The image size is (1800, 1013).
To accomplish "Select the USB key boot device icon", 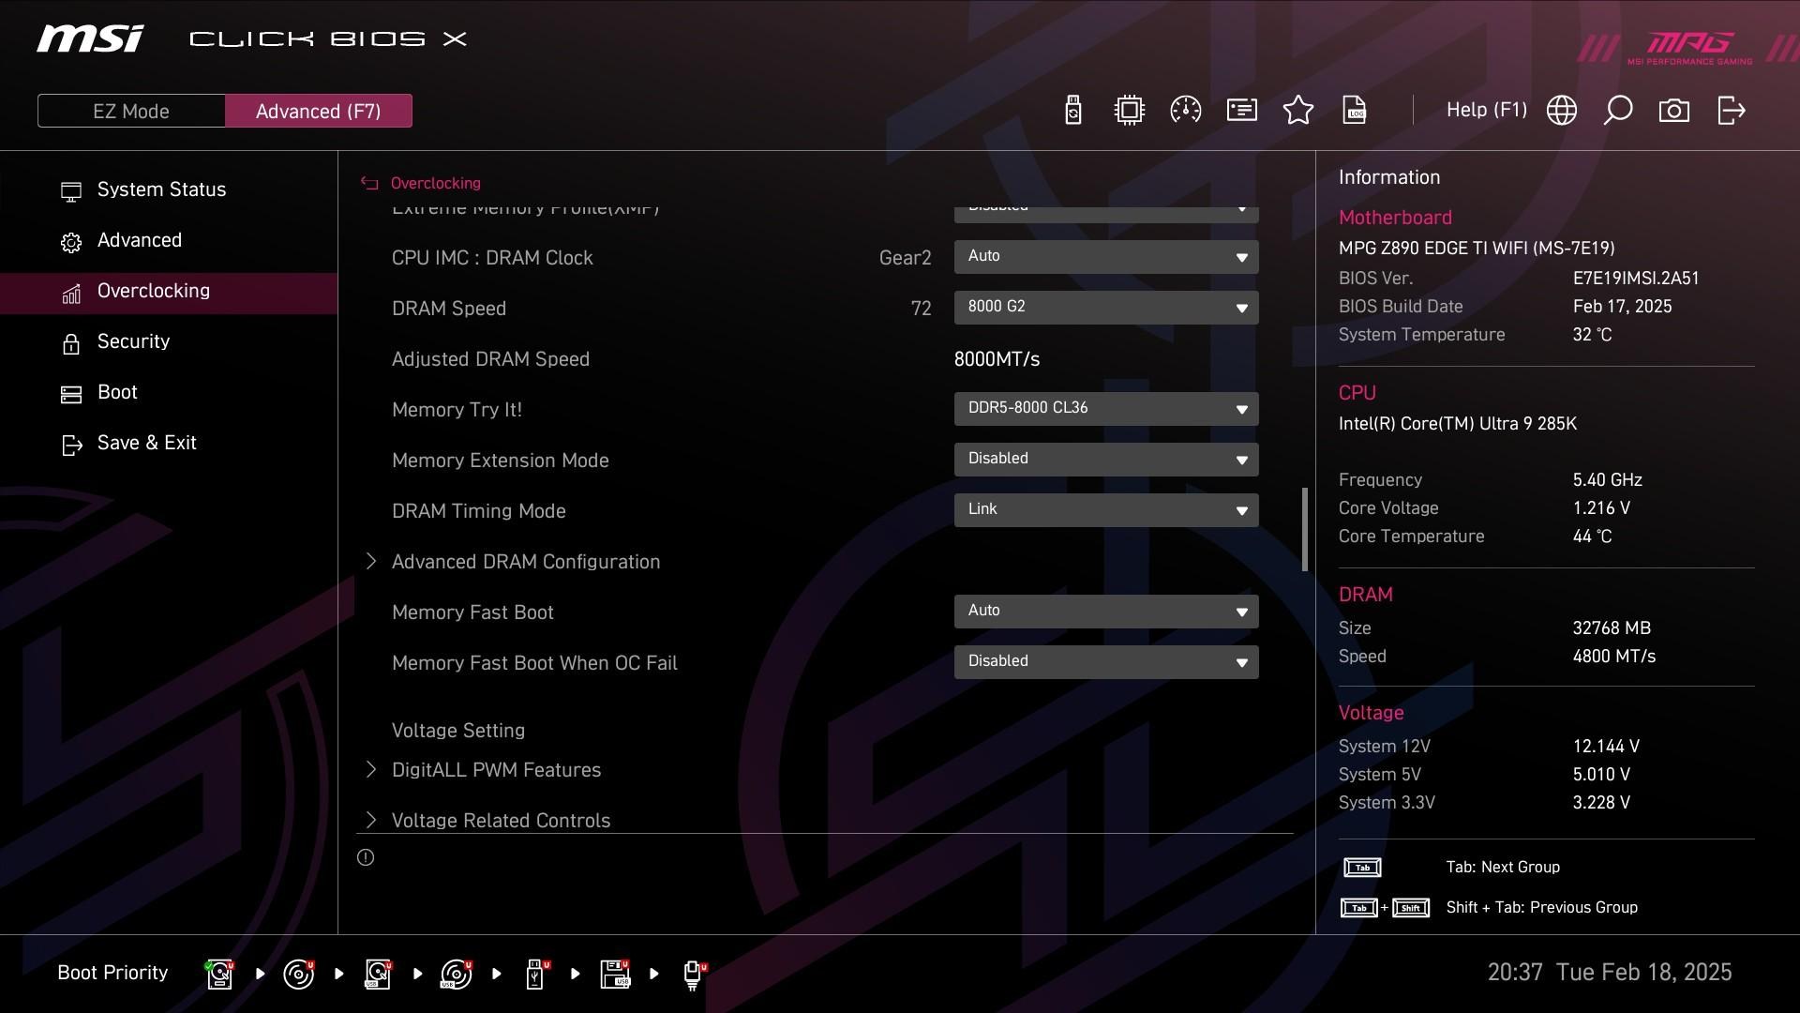I will tap(536, 974).
